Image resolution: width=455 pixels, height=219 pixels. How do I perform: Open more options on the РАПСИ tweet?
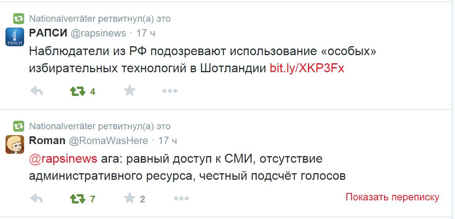tap(170, 91)
